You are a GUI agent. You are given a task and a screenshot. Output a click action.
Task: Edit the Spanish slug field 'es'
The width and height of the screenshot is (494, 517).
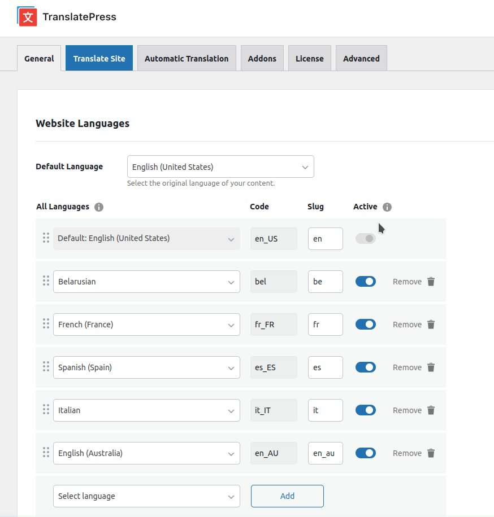pyautogui.click(x=325, y=367)
